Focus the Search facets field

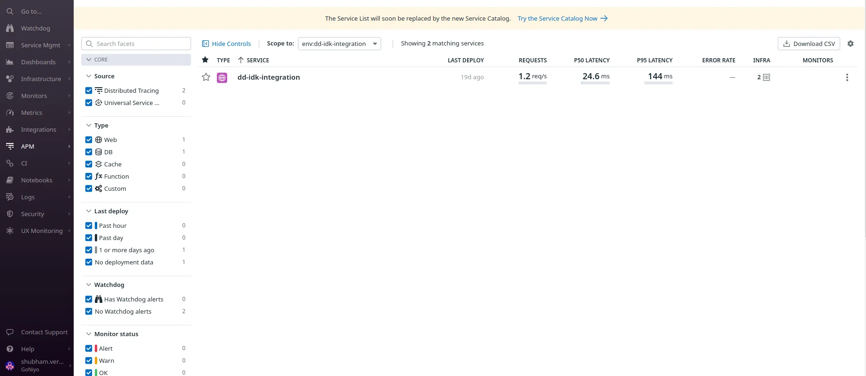(x=136, y=44)
